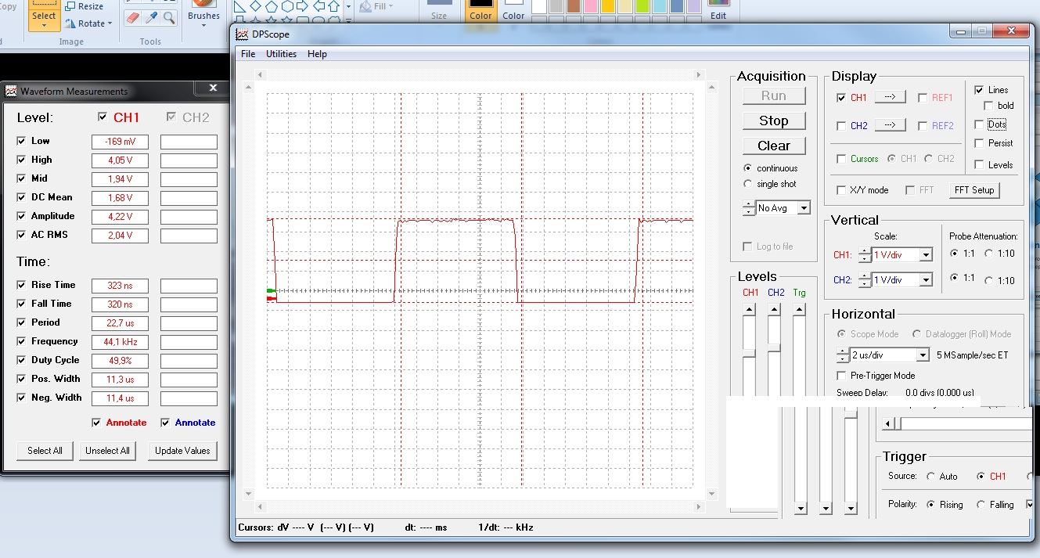Viewport: 1040px width, 558px height.
Task: Open the Rotate menu in Paint
Action: tap(89, 23)
